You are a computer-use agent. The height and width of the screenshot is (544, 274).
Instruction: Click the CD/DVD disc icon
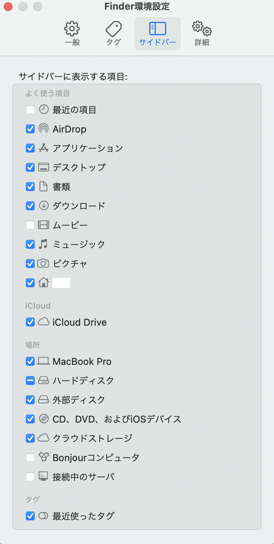tap(44, 419)
